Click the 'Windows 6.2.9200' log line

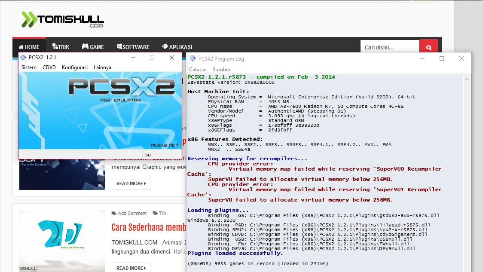pyautogui.click(x=211, y=220)
